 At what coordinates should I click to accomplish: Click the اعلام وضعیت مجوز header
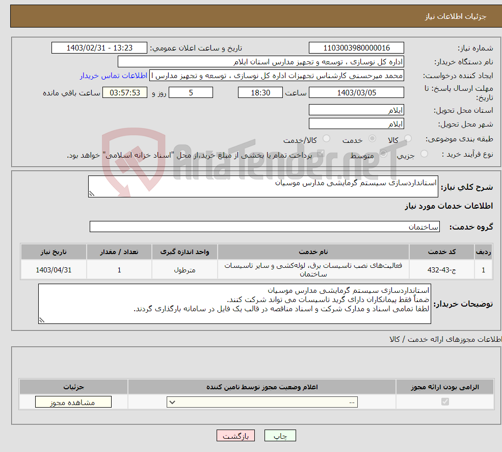pos(262,387)
